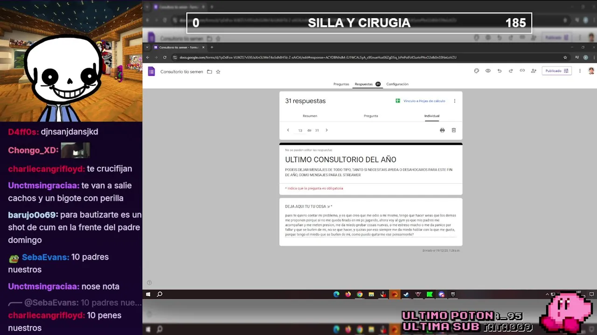597x335 pixels.
Task: Open the Pregunta responses view
Action: pos(371,116)
